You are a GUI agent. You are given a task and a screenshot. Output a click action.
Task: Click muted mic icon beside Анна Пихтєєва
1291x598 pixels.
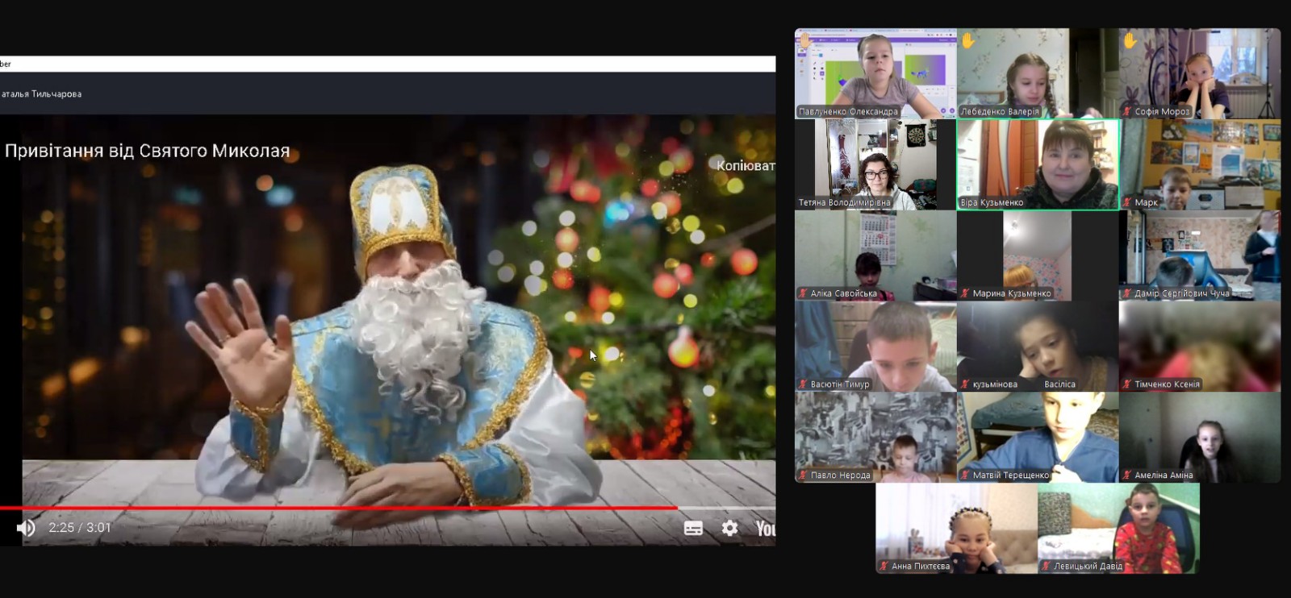[x=884, y=567]
